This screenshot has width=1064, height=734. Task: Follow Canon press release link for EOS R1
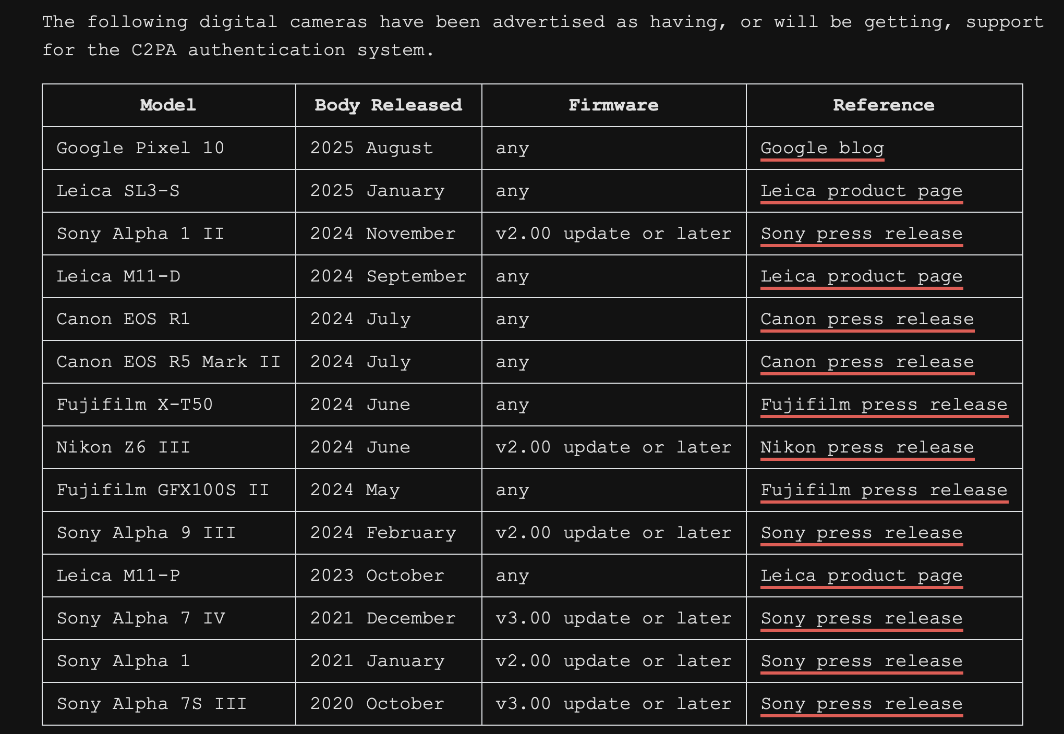click(867, 319)
